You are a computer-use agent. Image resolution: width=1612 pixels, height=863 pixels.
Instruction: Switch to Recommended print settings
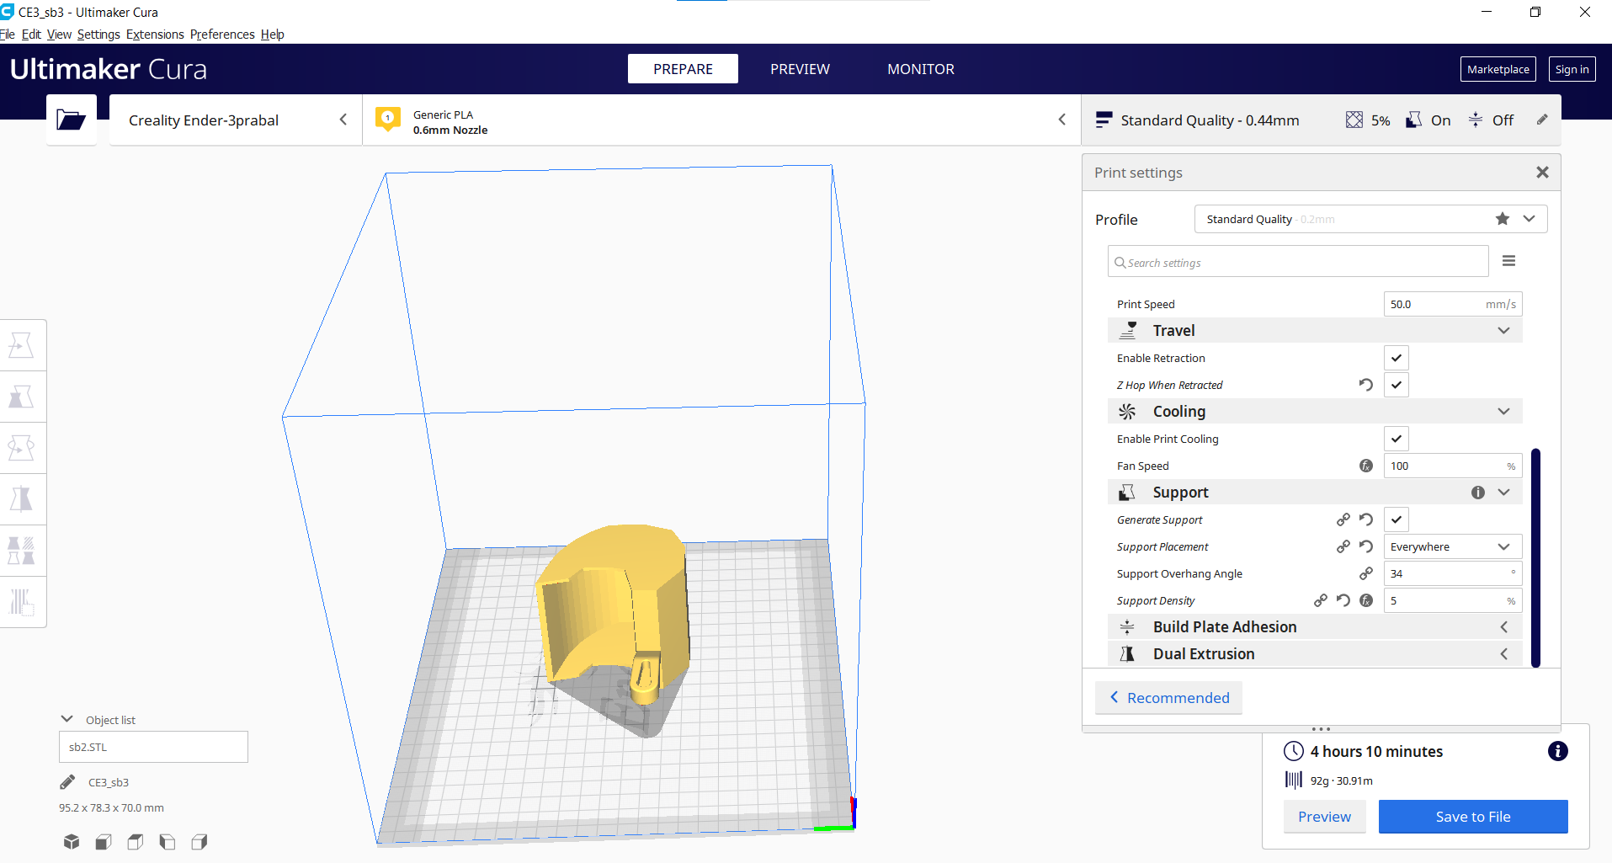pyautogui.click(x=1168, y=698)
